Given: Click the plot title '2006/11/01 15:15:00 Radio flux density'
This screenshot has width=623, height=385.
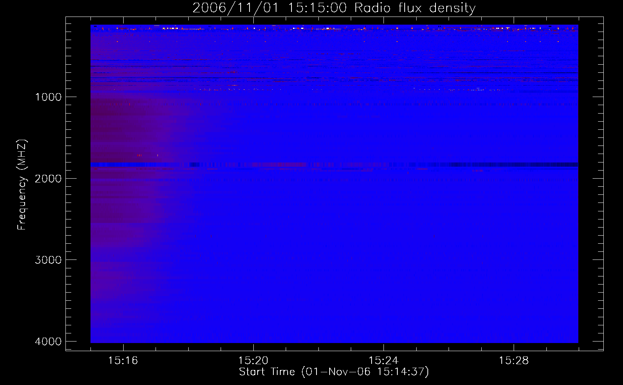Looking at the screenshot, I should coord(334,8).
